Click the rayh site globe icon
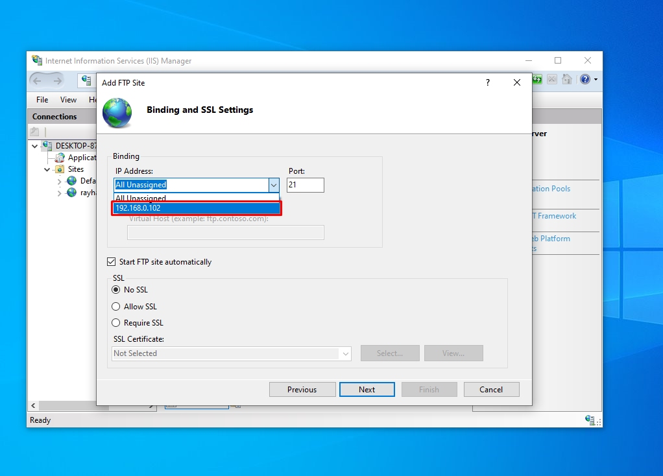Image resolution: width=663 pixels, height=476 pixels. tap(72, 193)
